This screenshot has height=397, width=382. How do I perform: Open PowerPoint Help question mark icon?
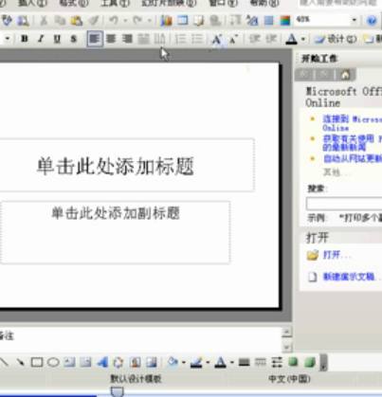[x=372, y=21]
